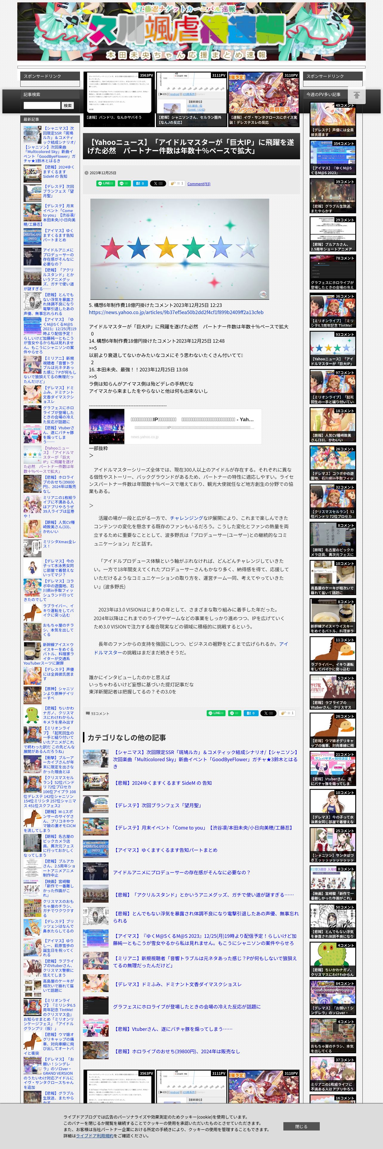Open the news.yahoo.co.jp article URL link

[176, 312]
